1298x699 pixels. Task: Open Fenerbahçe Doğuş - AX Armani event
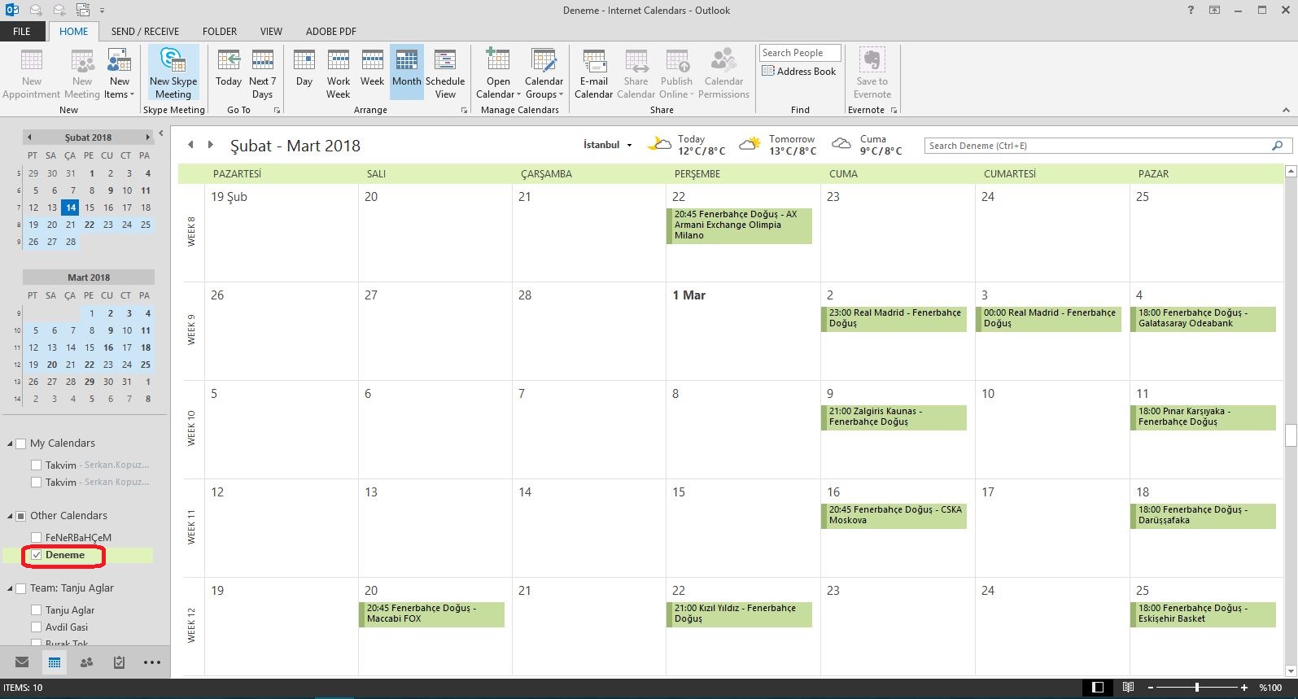coord(739,225)
